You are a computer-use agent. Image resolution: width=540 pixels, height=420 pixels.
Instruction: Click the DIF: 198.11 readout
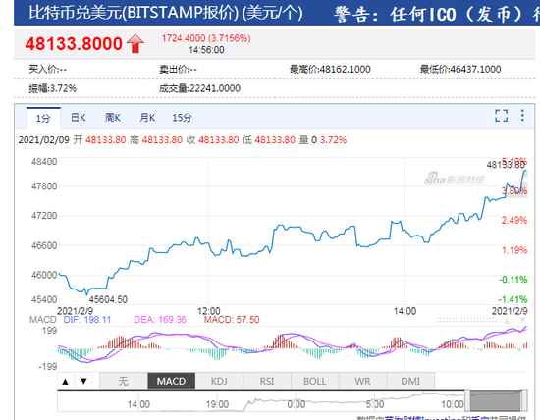[x=87, y=320]
